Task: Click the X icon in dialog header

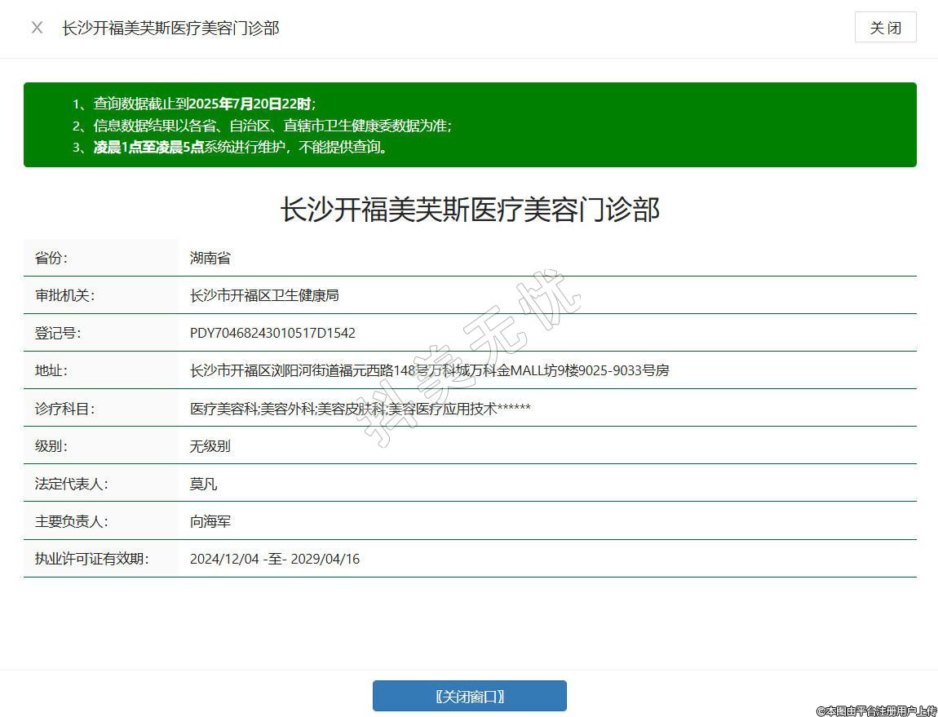Action: (x=37, y=28)
